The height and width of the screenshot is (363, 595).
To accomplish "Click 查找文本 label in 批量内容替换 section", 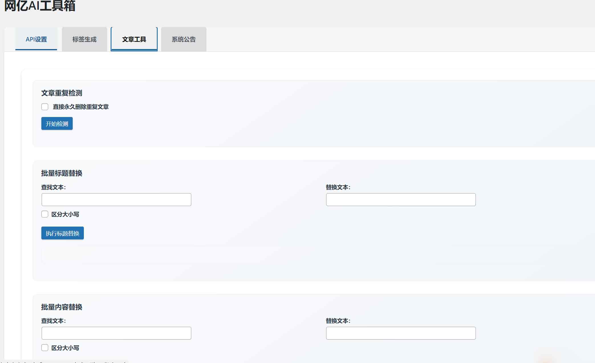I will coord(54,321).
